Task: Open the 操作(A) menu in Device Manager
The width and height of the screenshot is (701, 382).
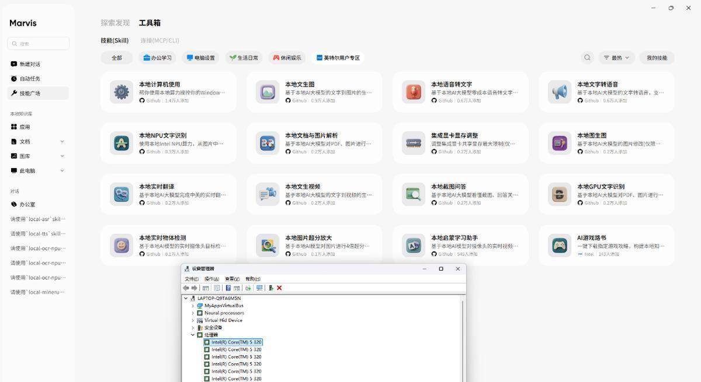Action: [211, 279]
